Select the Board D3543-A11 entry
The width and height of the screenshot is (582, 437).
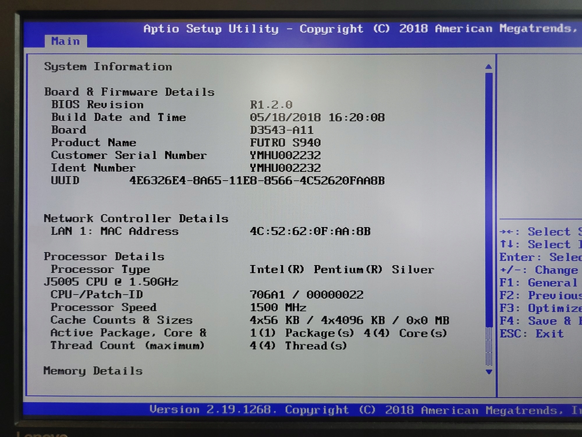pyautogui.click(x=281, y=130)
